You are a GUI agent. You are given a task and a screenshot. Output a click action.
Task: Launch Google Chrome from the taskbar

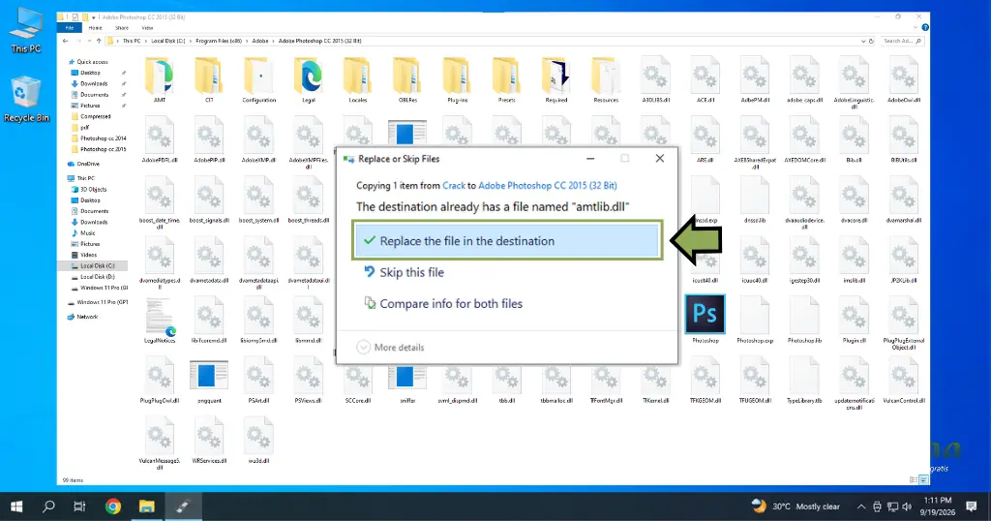(113, 506)
